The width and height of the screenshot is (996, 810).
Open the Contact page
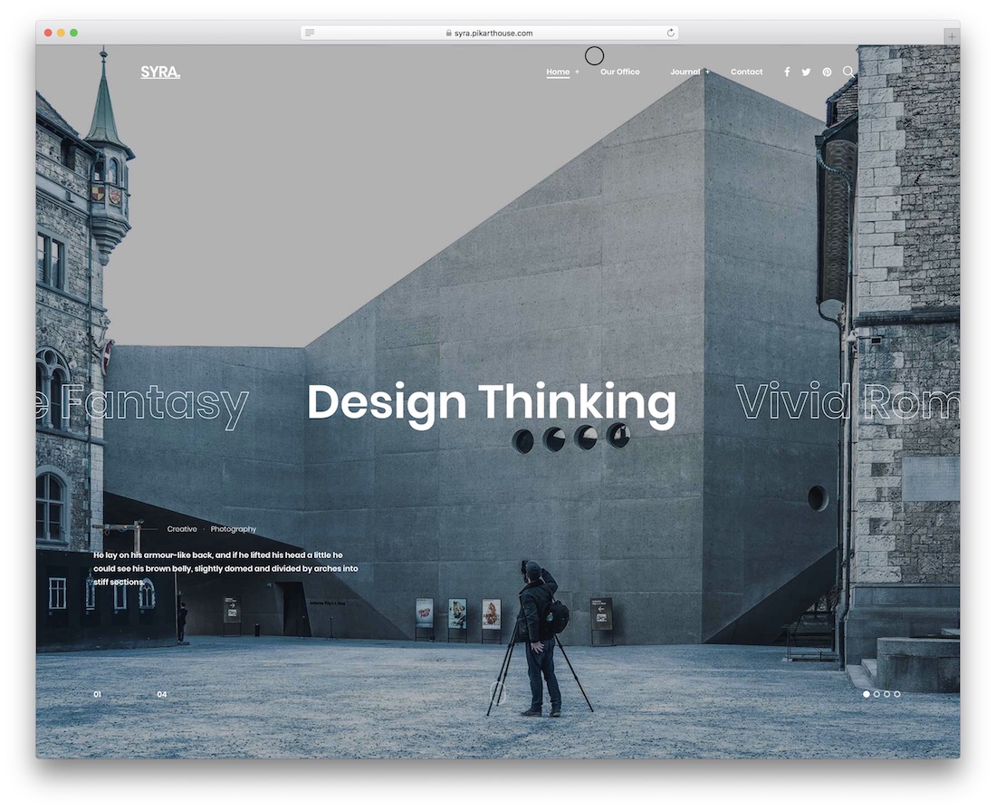pos(746,72)
